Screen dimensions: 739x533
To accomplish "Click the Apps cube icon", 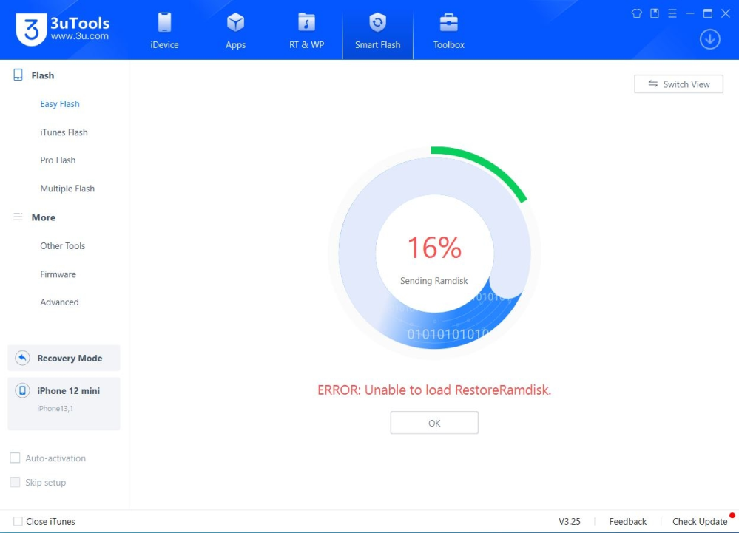I will pyautogui.click(x=235, y=22).
